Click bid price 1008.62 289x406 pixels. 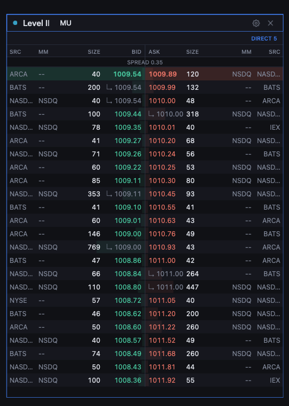coord(128,314)
